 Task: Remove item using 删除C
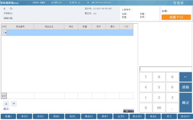pyautogui.click(x=57, y=116)
